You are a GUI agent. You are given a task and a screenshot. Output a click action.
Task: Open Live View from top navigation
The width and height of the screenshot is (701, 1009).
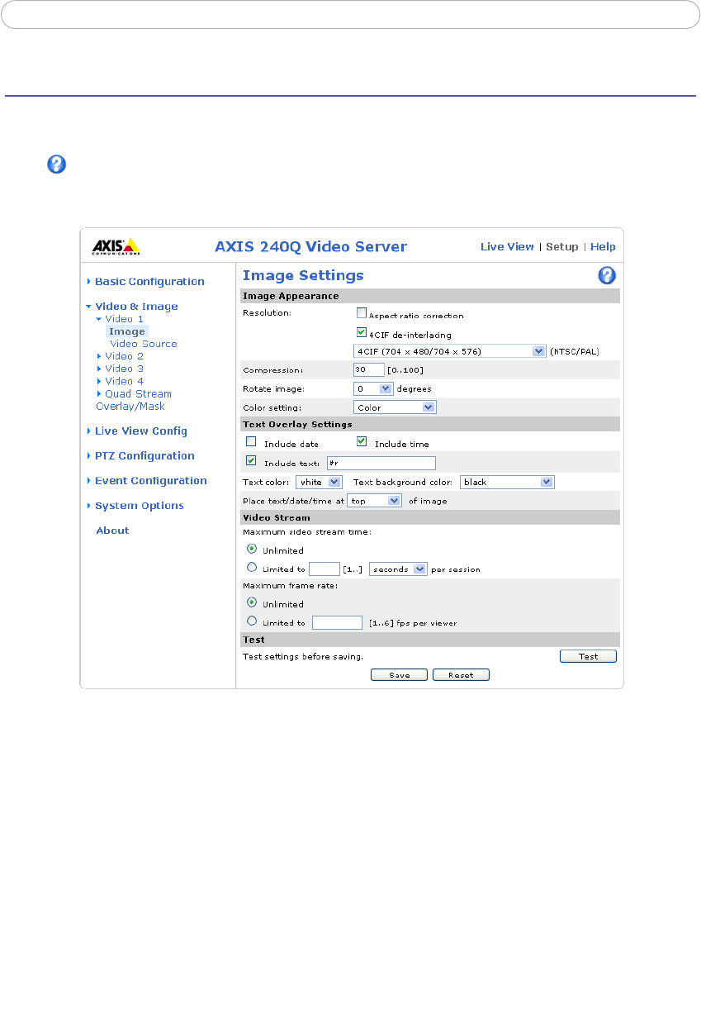click(x=507, y=247)
